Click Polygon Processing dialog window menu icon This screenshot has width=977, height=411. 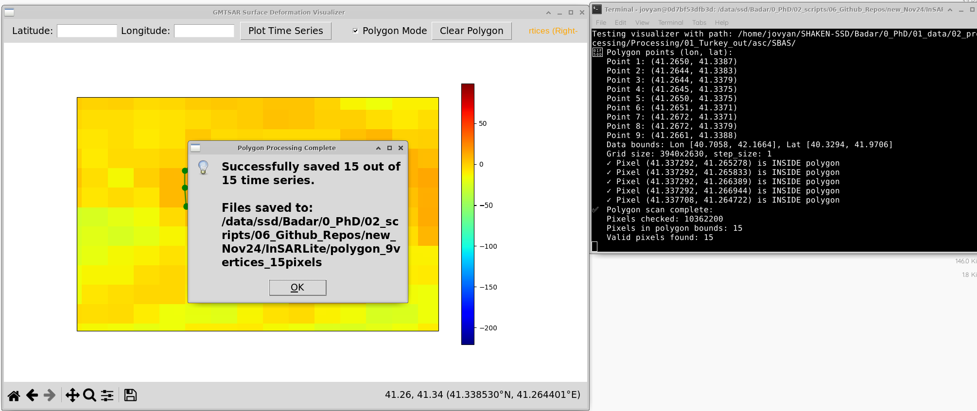[195, 148]
